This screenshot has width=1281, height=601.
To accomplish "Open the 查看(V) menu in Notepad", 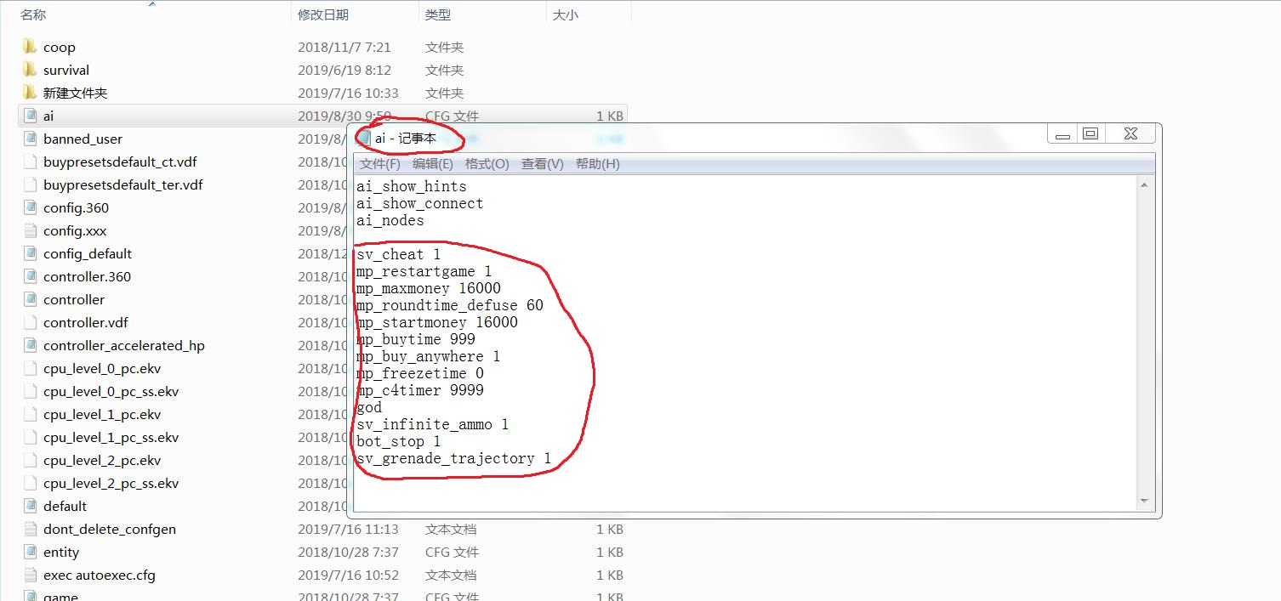I will 541,163.
